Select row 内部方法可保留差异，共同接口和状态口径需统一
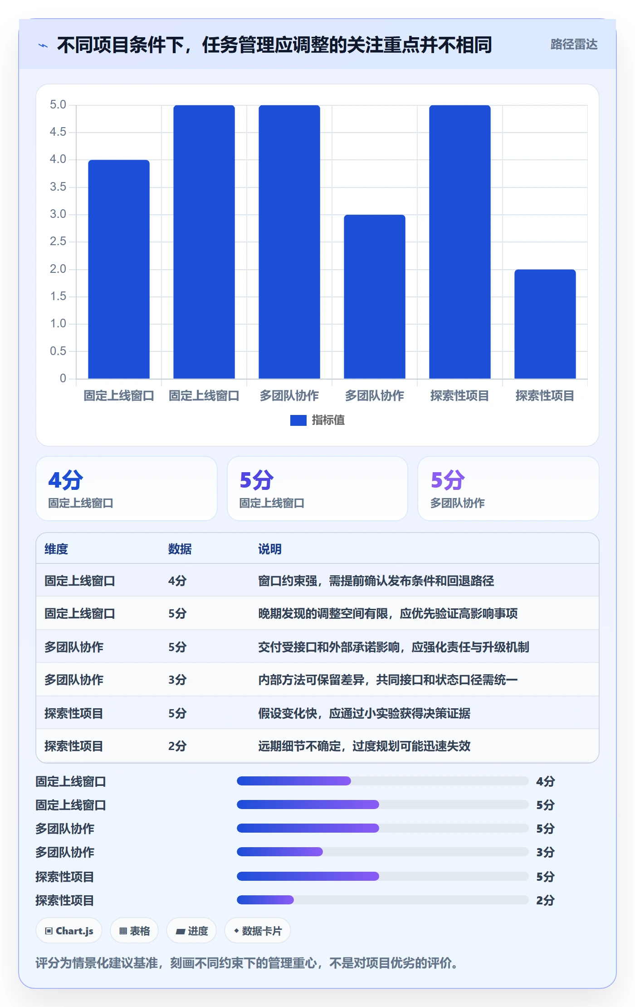The width and height of the screenshot is (635, 1007). click(x=317, y=680)
